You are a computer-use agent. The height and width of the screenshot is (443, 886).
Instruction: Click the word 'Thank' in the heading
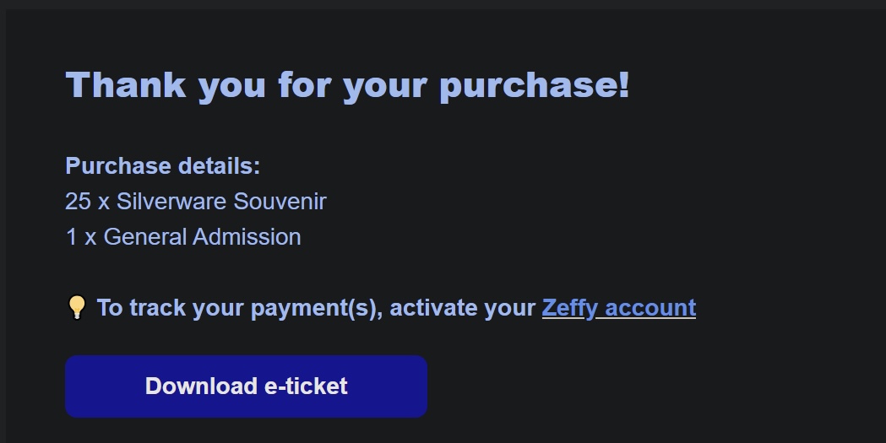(x=126, y=84)
